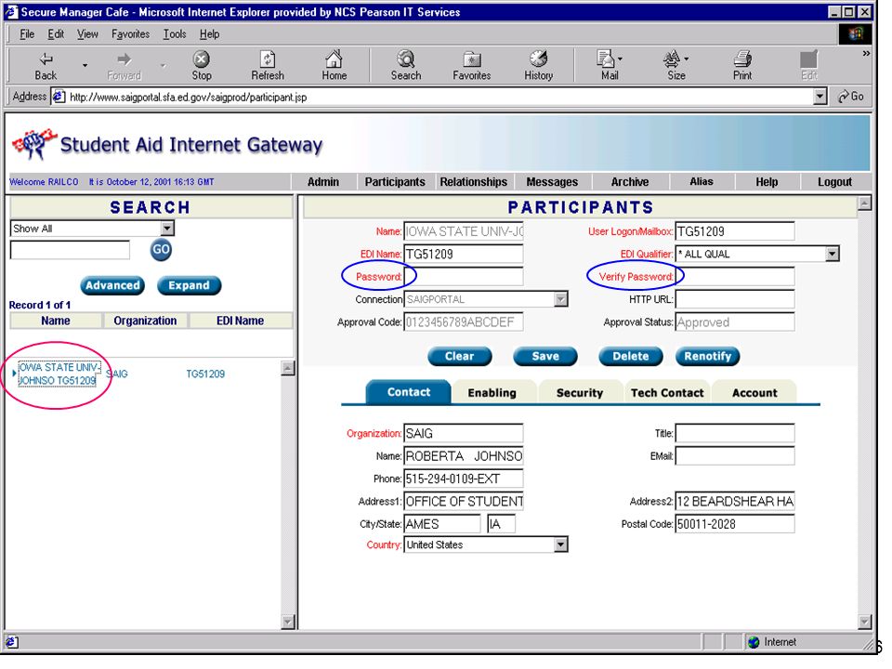Open the Participants navigation item
This screenshot has height=669, width=892.
tap(395, 182)
